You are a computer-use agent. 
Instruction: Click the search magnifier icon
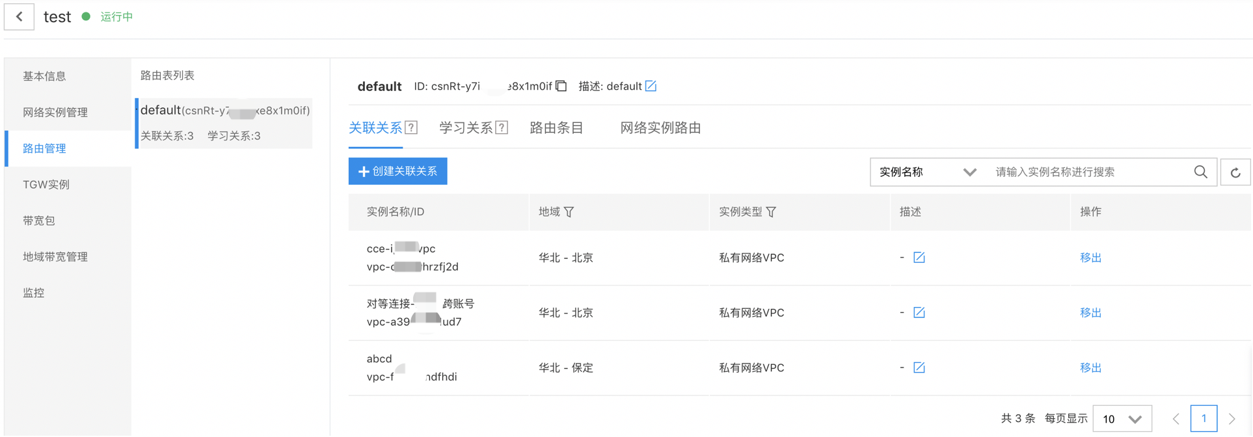[1200, 172]
